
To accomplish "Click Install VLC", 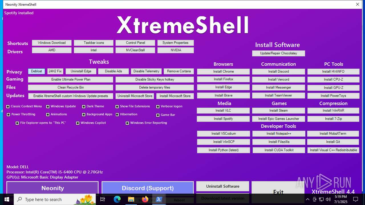I will point(223,110).
